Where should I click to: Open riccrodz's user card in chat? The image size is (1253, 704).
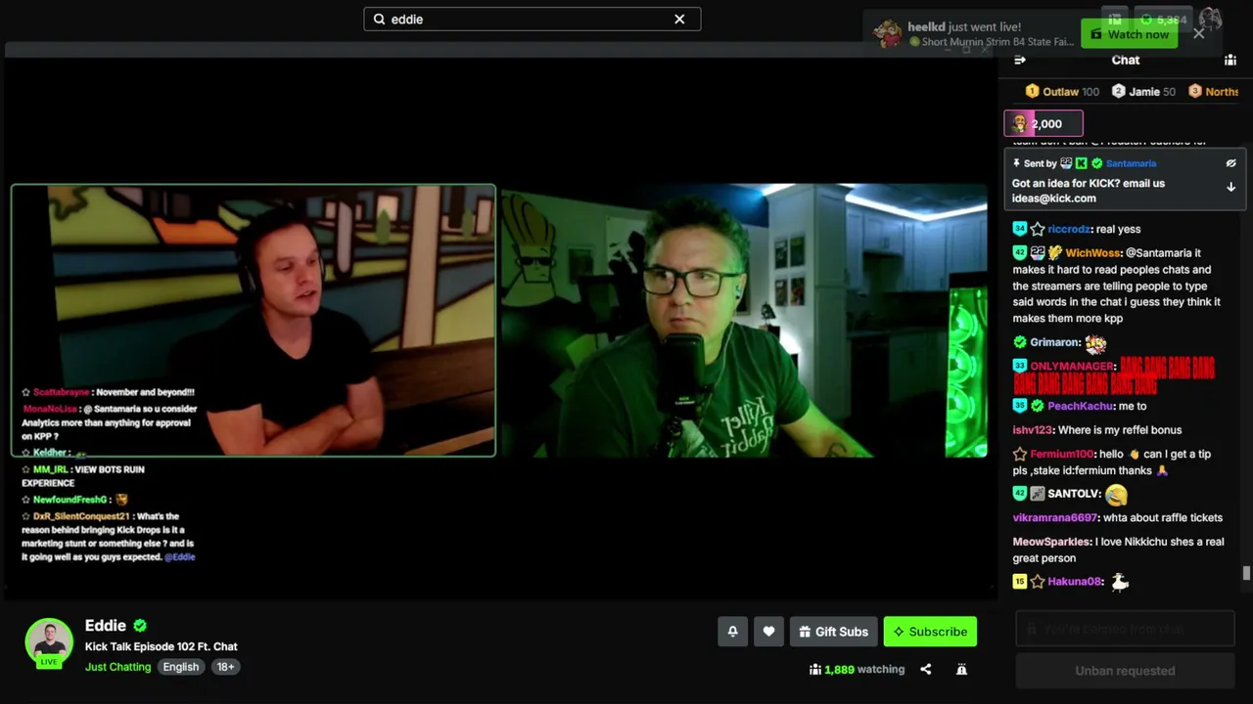pos(1069,229)
